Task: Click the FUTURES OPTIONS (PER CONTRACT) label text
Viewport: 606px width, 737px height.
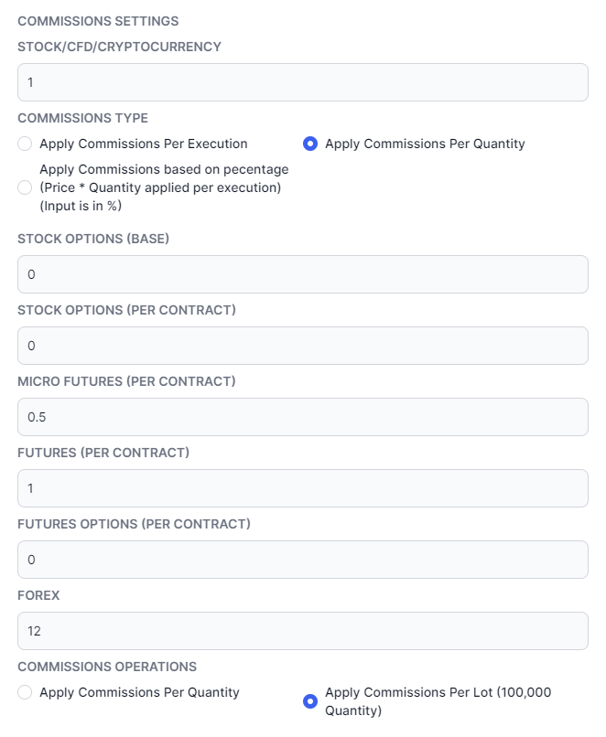Action: click(134, 524)
